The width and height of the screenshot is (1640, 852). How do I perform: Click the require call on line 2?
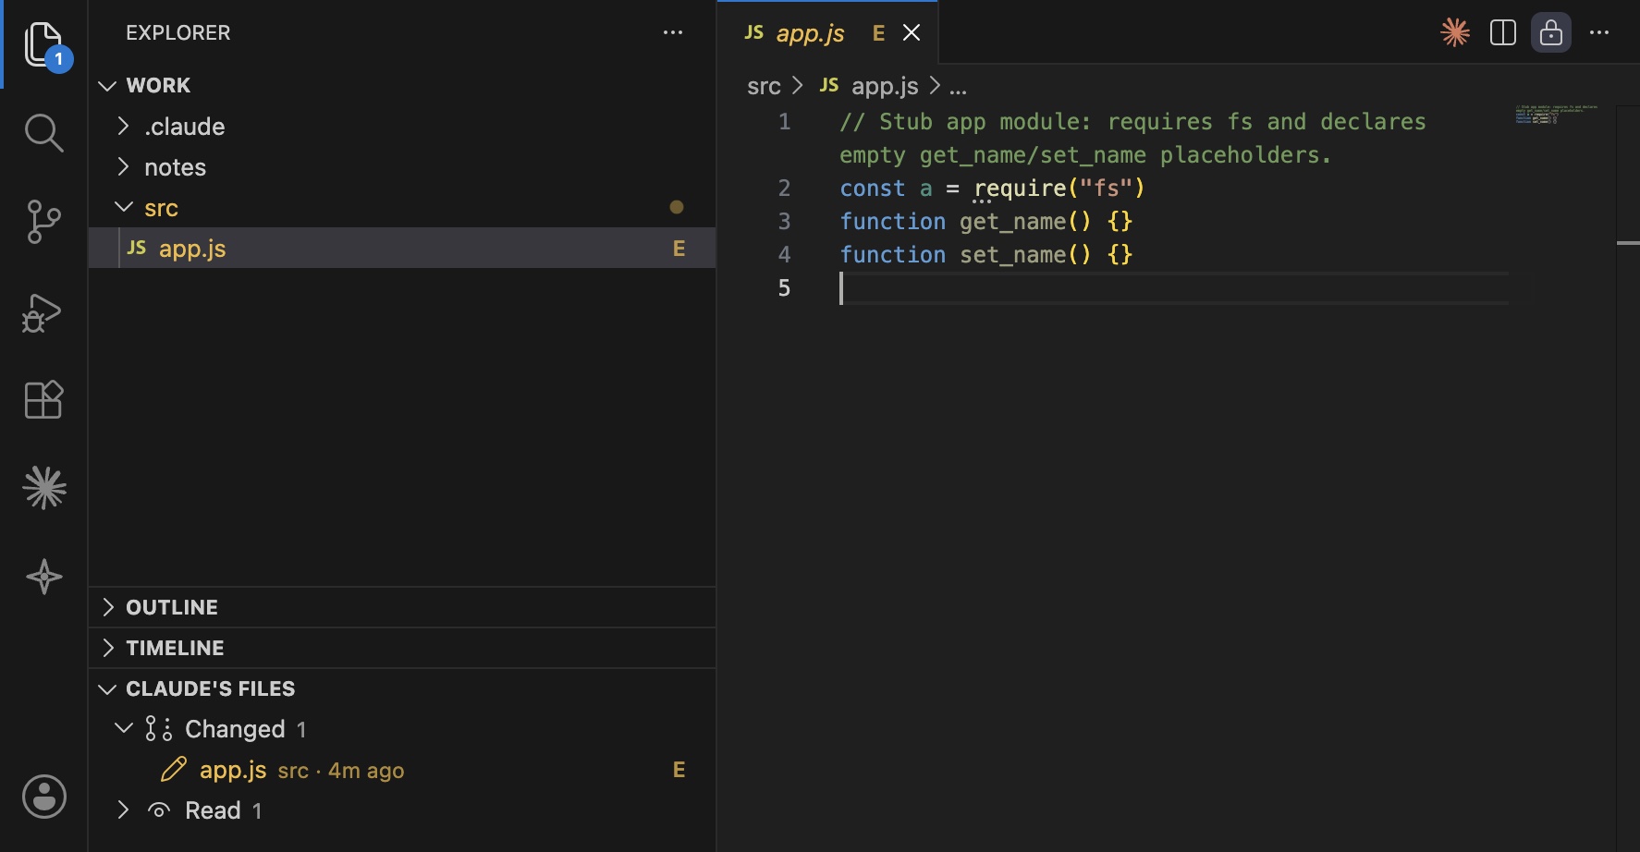pos(1020,189)
